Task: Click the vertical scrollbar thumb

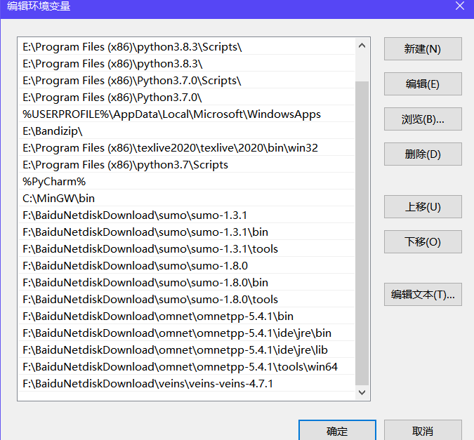Action: 362,233
